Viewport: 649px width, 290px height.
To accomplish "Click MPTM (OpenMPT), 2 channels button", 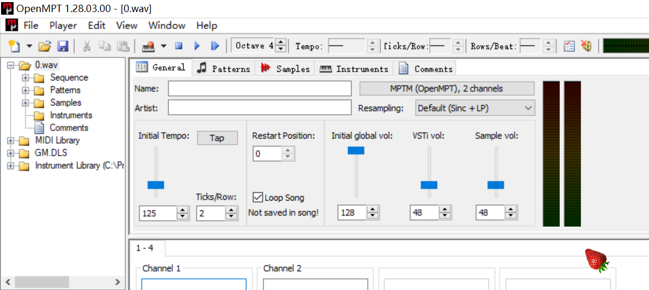I will (x=447, y=88).
